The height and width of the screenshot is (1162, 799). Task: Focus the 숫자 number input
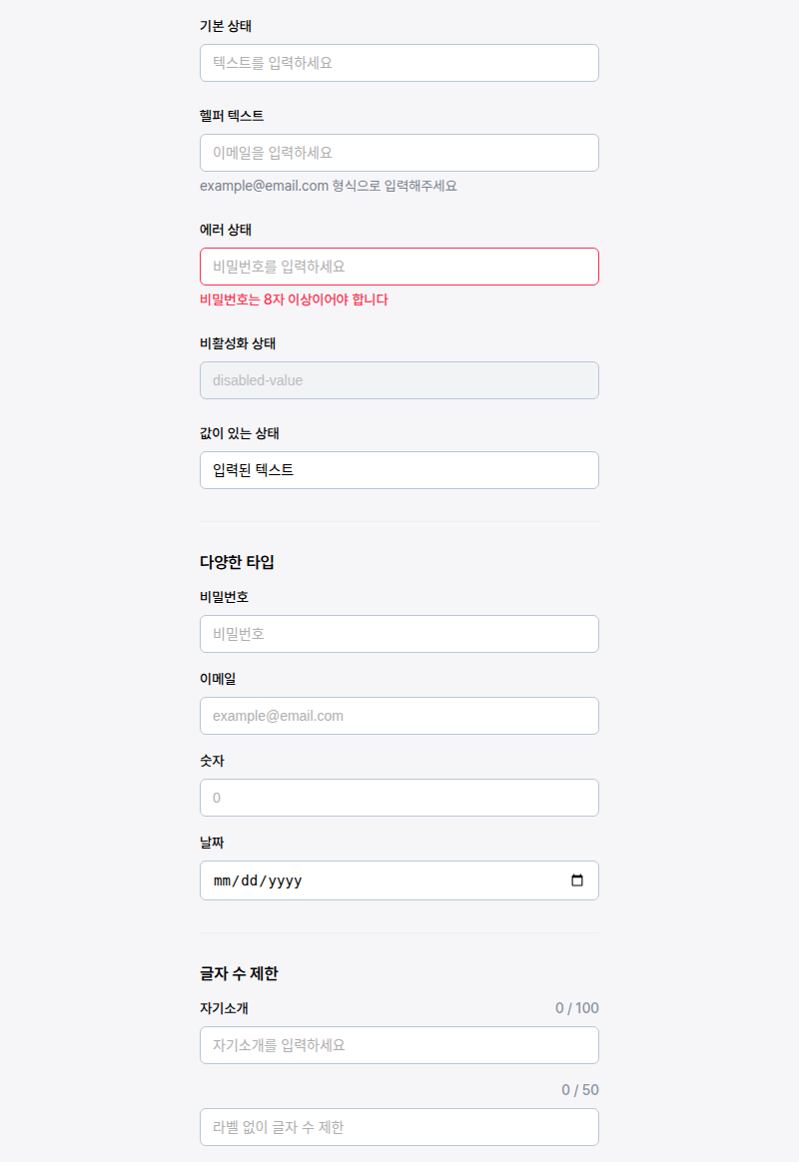(x=399, y=798)
